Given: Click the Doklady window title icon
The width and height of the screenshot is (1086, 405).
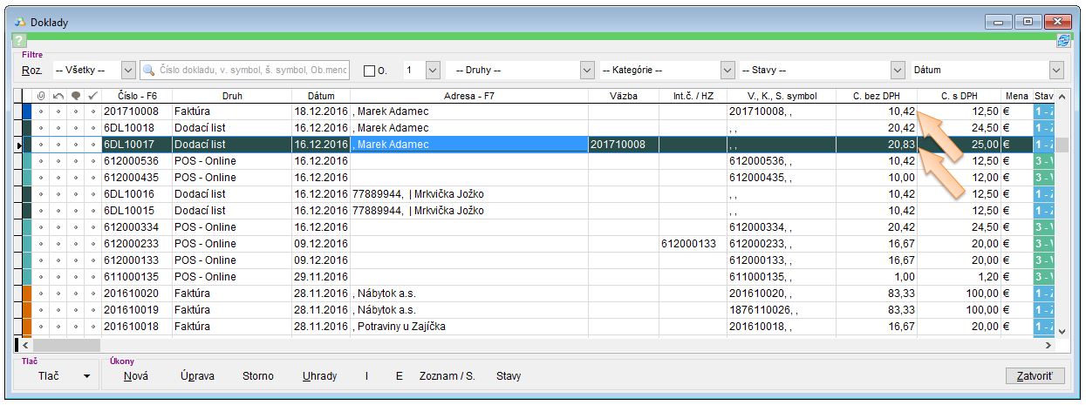Looking at the screenshot, I should (19, 22).
